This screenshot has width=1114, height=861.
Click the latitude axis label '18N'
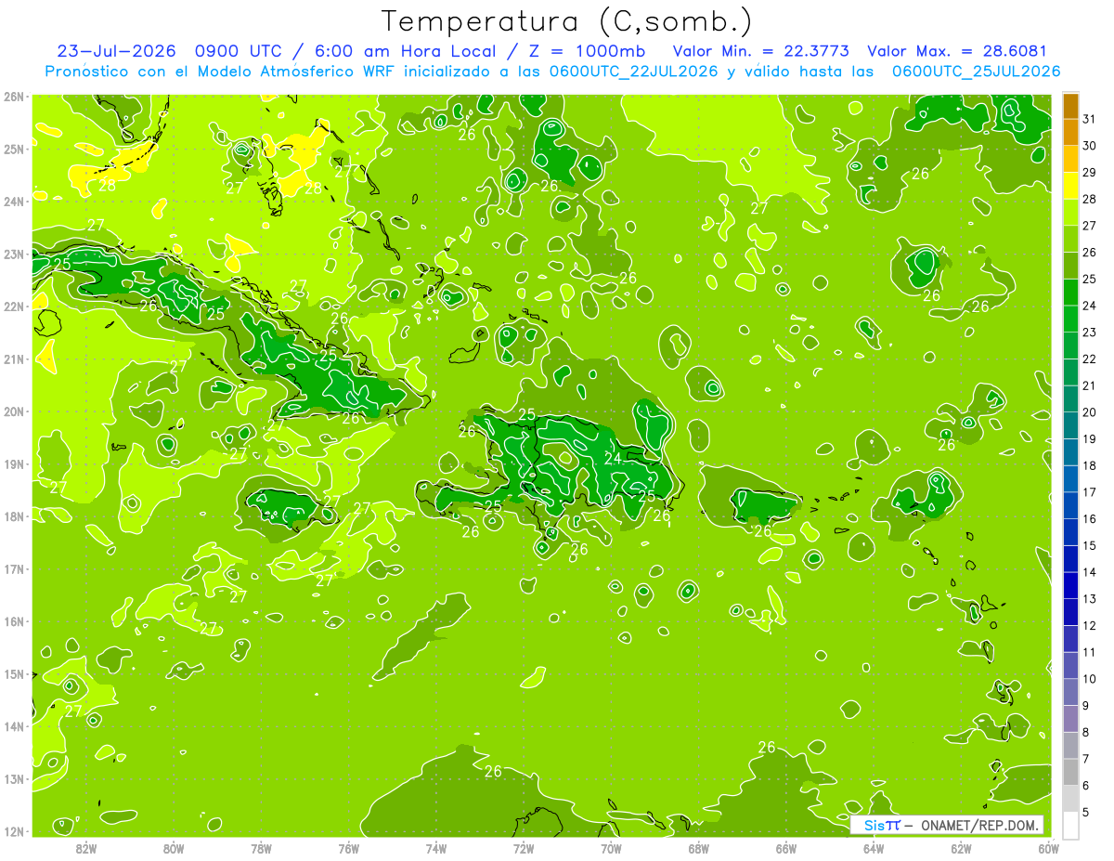pos(15,516)
